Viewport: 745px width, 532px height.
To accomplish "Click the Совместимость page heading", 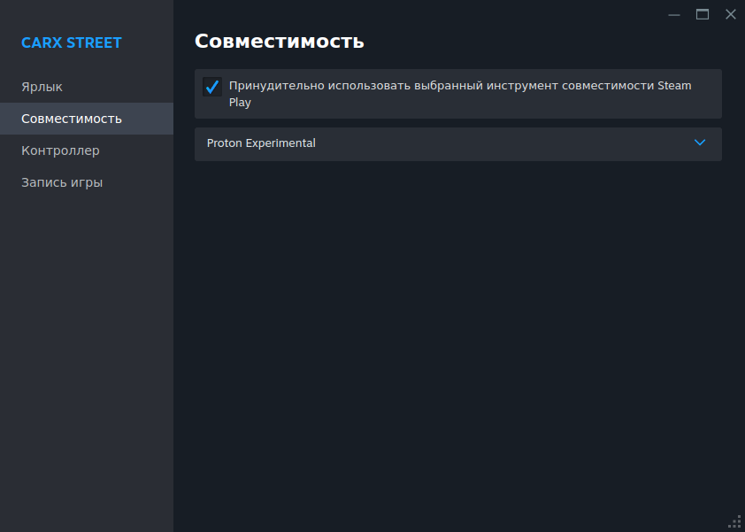I will 280,42.
